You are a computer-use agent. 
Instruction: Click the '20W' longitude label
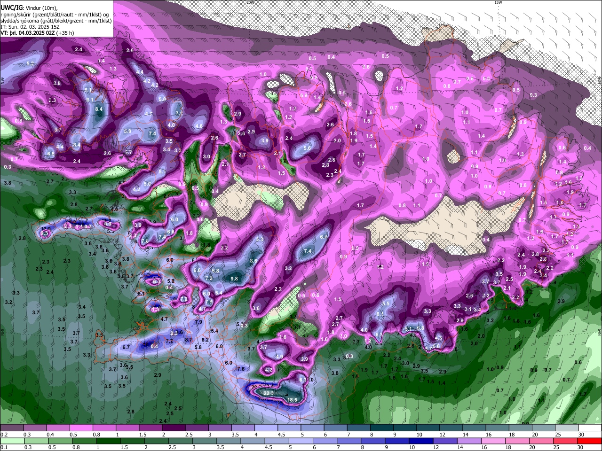pos(250,2)
